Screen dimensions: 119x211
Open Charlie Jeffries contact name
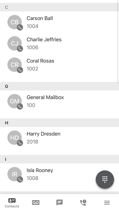44,39
